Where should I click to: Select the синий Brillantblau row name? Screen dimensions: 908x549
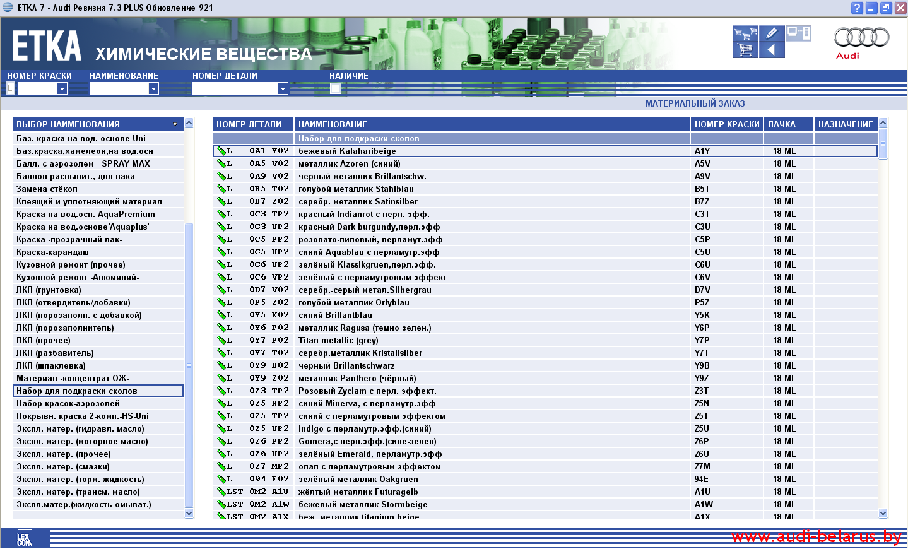[335, 315]
